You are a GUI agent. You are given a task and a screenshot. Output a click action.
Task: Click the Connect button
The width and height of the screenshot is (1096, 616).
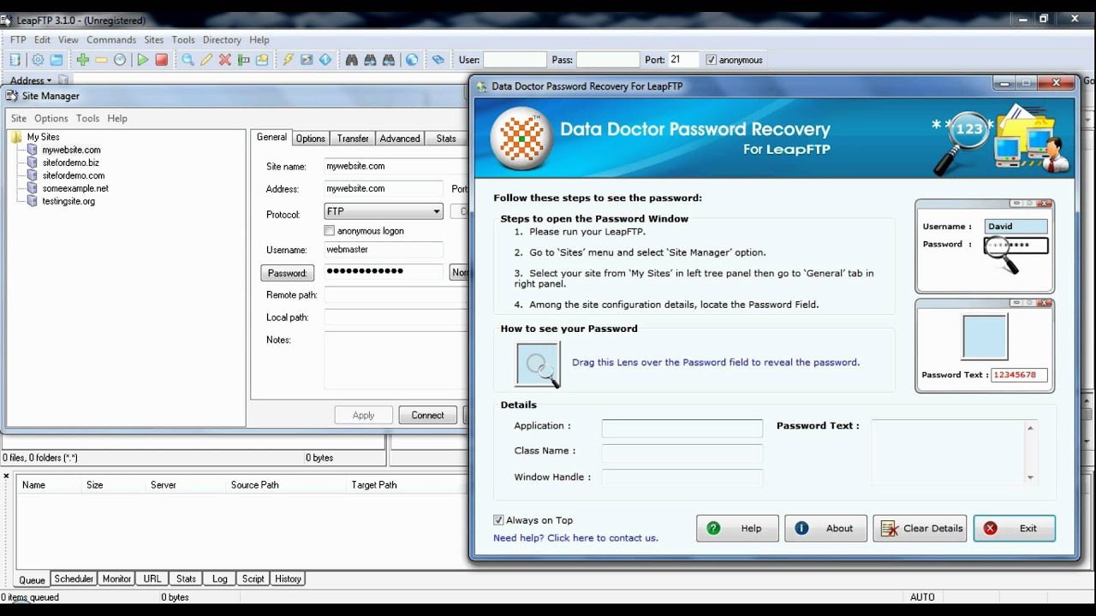(x=427, y=415)
